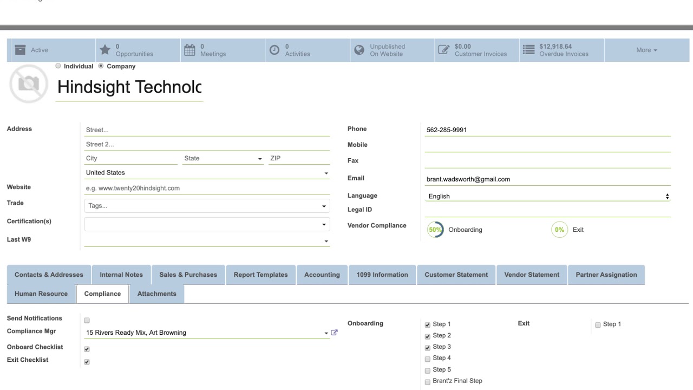Click the Email field brant.wadsworth@gmail.com

(548, 179)
